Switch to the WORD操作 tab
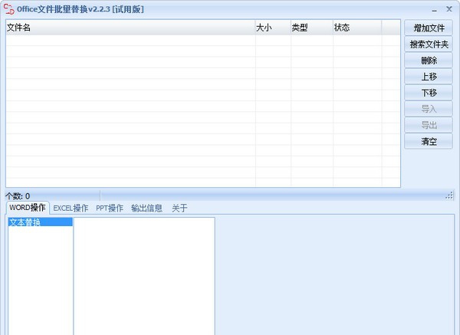The width and height of the screenshot is (460, 335). (x=28, y=208)
